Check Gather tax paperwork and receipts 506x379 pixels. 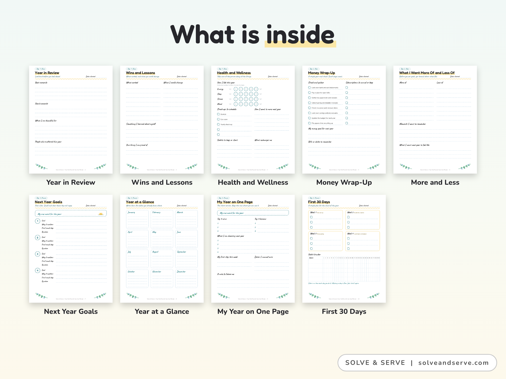309,98
